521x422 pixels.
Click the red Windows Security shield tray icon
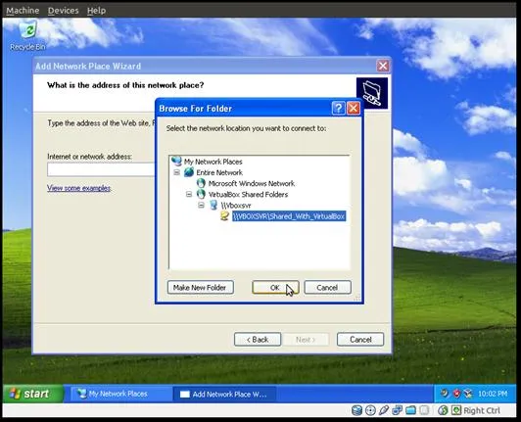click(x=457, y=394)
